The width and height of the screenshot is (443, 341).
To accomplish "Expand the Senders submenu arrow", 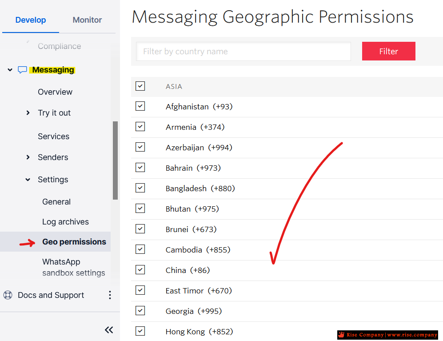I will (28, 157).
